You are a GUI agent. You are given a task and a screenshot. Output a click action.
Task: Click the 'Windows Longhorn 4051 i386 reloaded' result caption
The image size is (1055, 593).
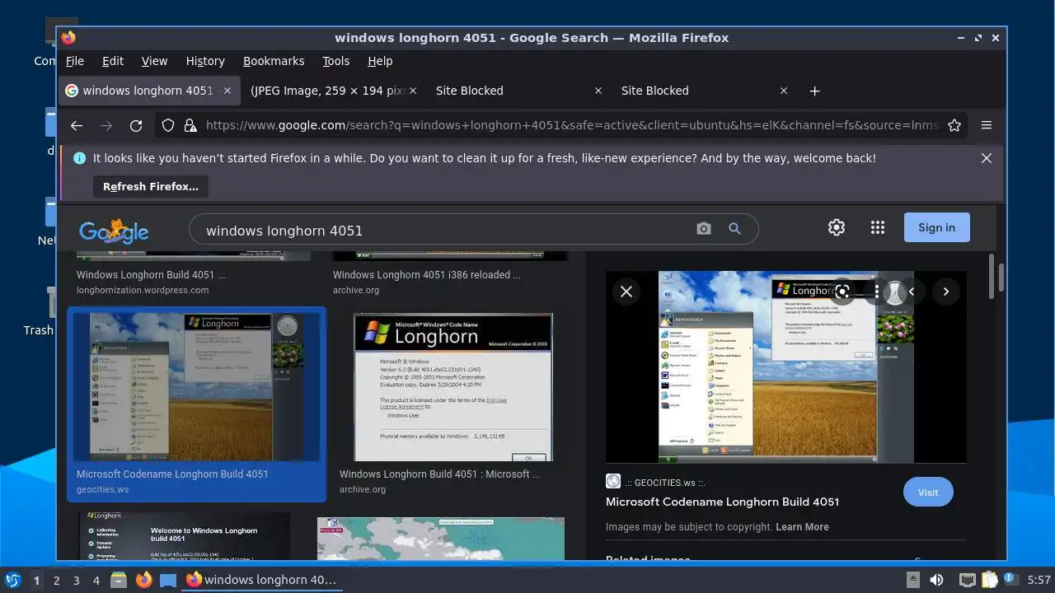[427, 275]
